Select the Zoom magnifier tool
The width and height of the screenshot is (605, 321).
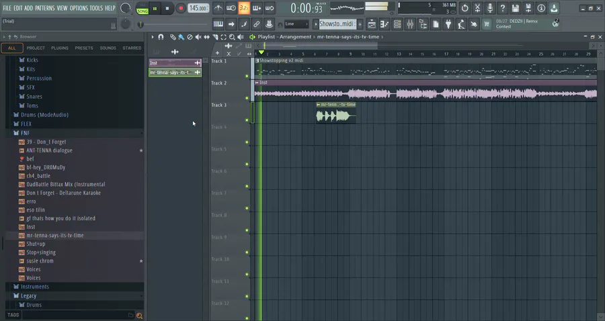coord(232,37)
